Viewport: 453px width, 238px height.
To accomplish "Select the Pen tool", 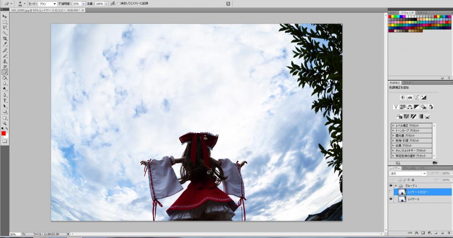I will pos(5,95).
